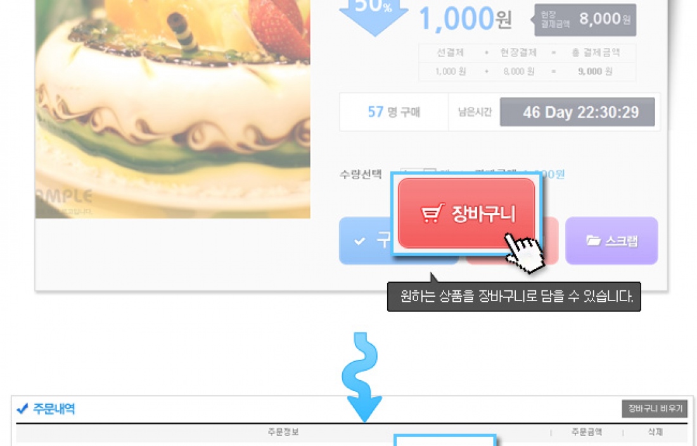The image size is (697, 446).
Task: Open the cake product image
Action: (172, 109)
